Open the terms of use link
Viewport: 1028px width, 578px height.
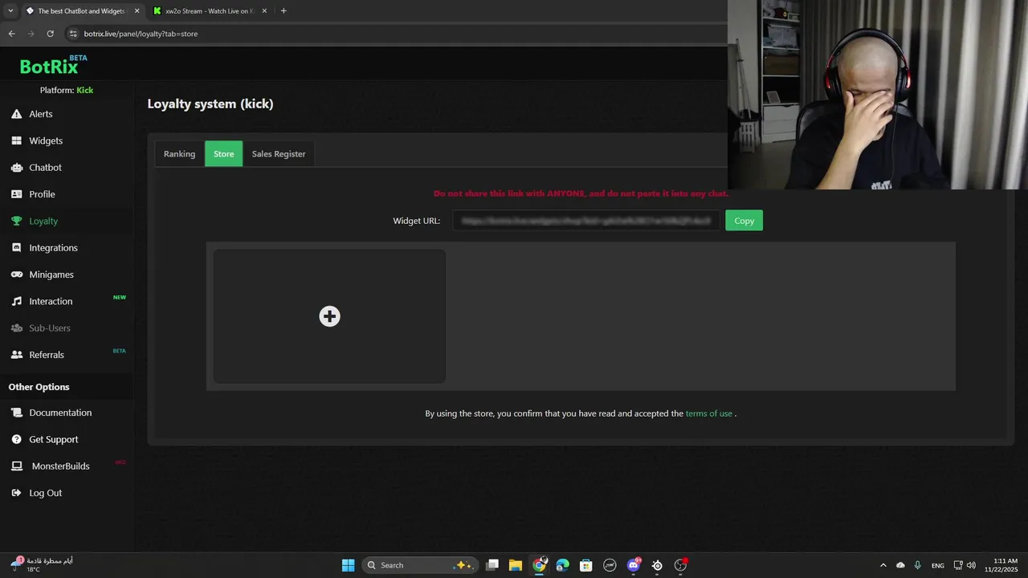click(708, 413)
